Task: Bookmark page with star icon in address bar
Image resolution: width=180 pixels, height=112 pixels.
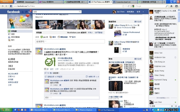Action: click(123, 6)
